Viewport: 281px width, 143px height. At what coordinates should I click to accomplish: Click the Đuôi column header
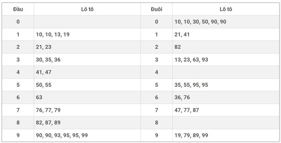[x=156, y=9]
